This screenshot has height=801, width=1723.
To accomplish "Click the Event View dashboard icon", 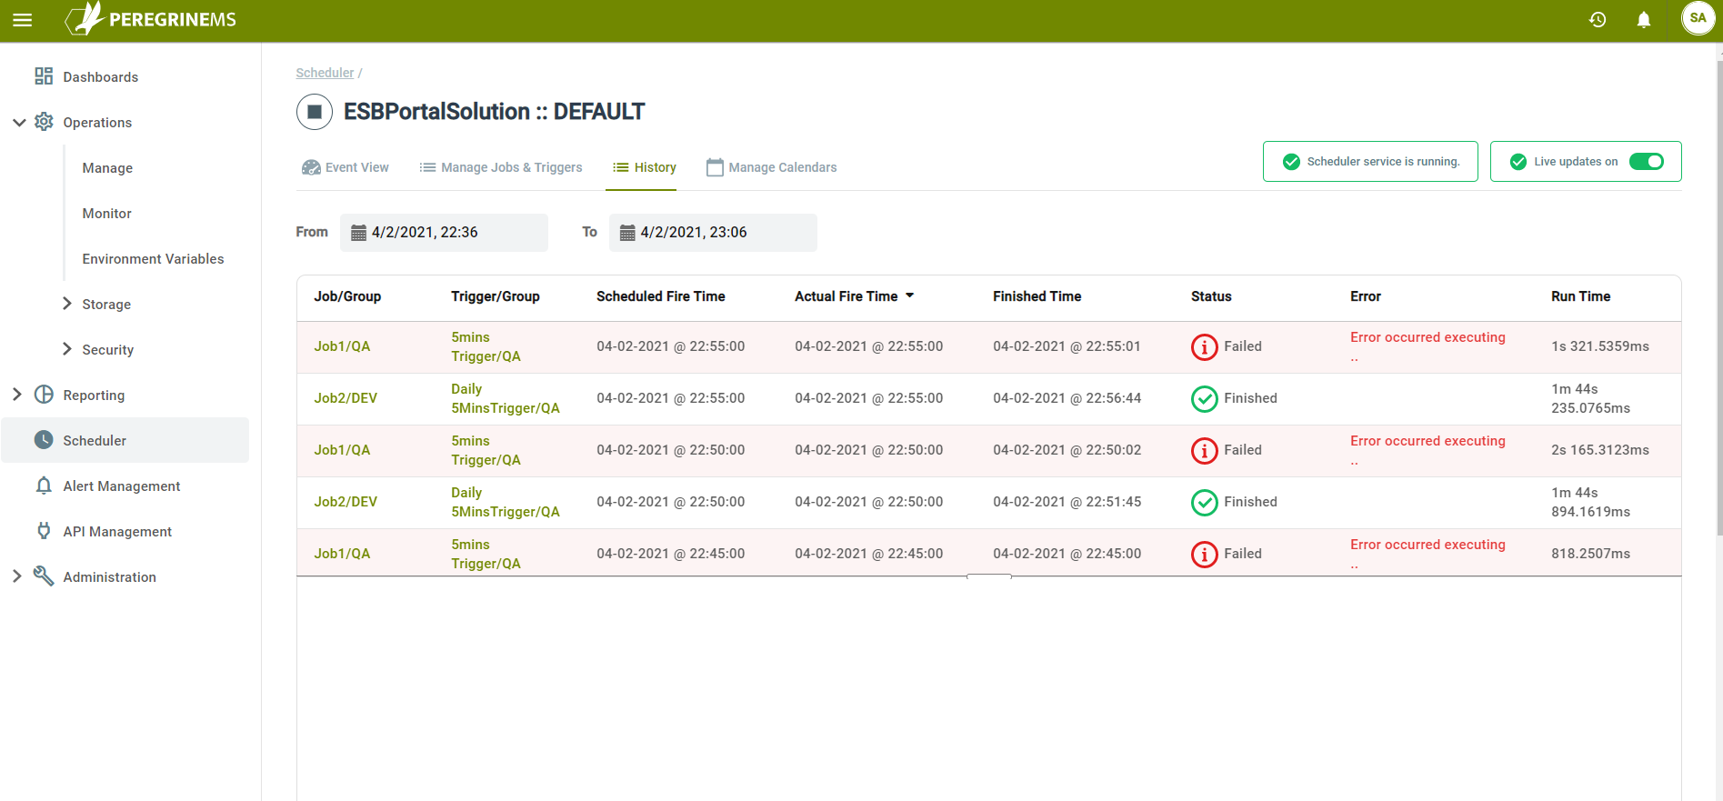I will tap(311, 167).
